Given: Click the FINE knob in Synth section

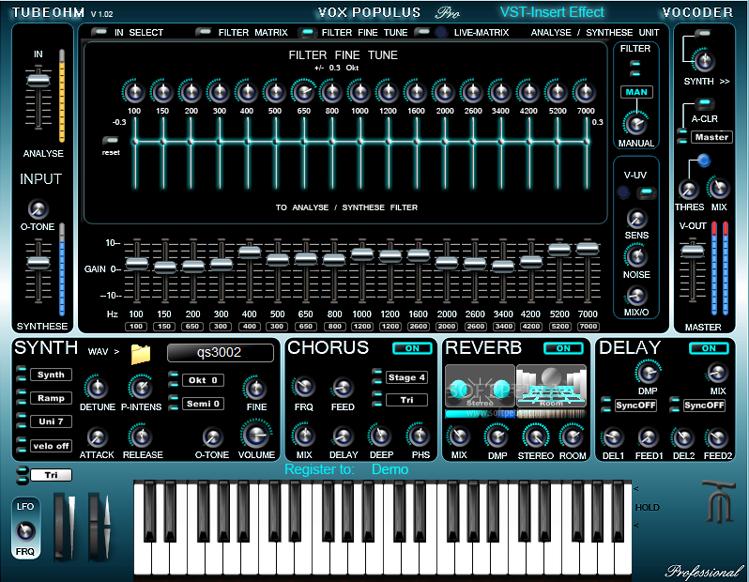Looking at the screenshot, I should (255, 388).
